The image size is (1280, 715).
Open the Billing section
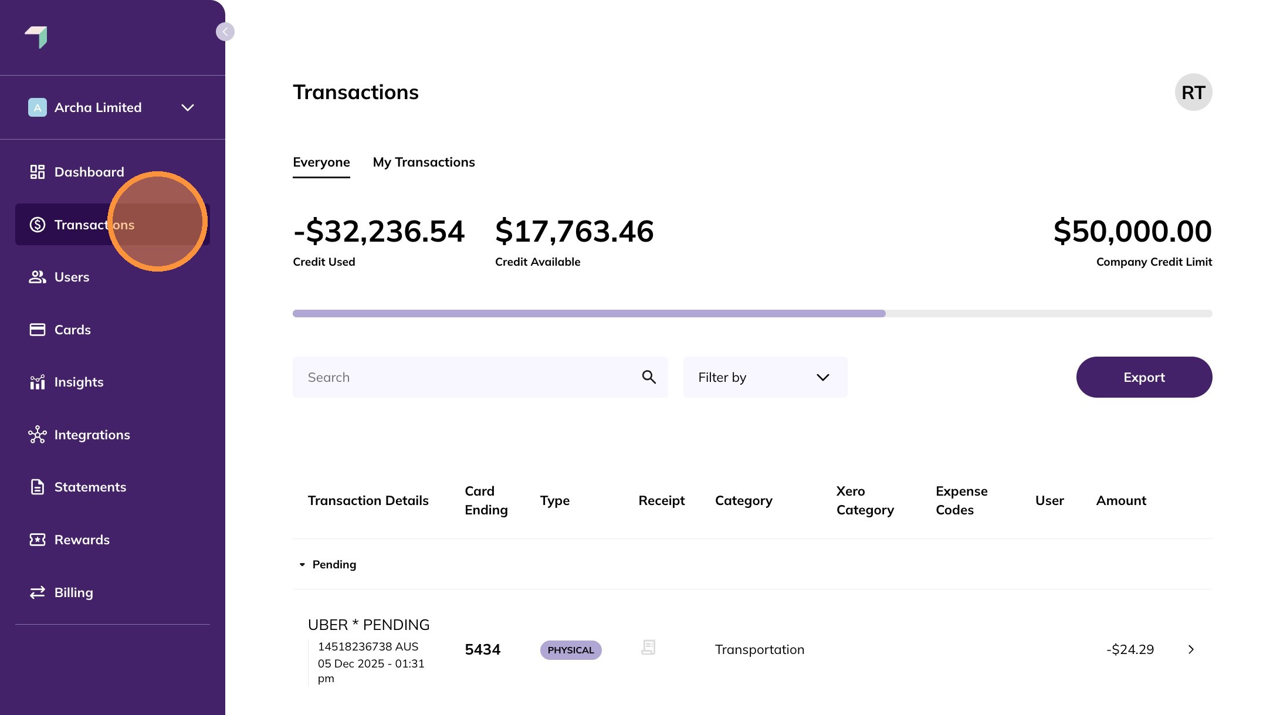click(73, 592)
